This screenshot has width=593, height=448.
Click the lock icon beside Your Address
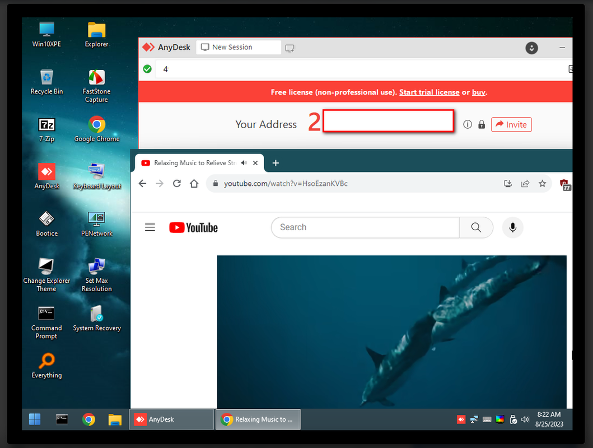point(482,124)
